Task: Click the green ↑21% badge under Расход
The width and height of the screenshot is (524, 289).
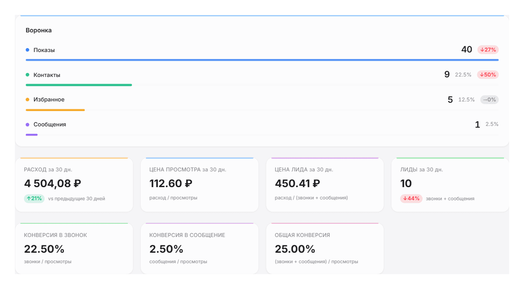Action: [34, 198]
